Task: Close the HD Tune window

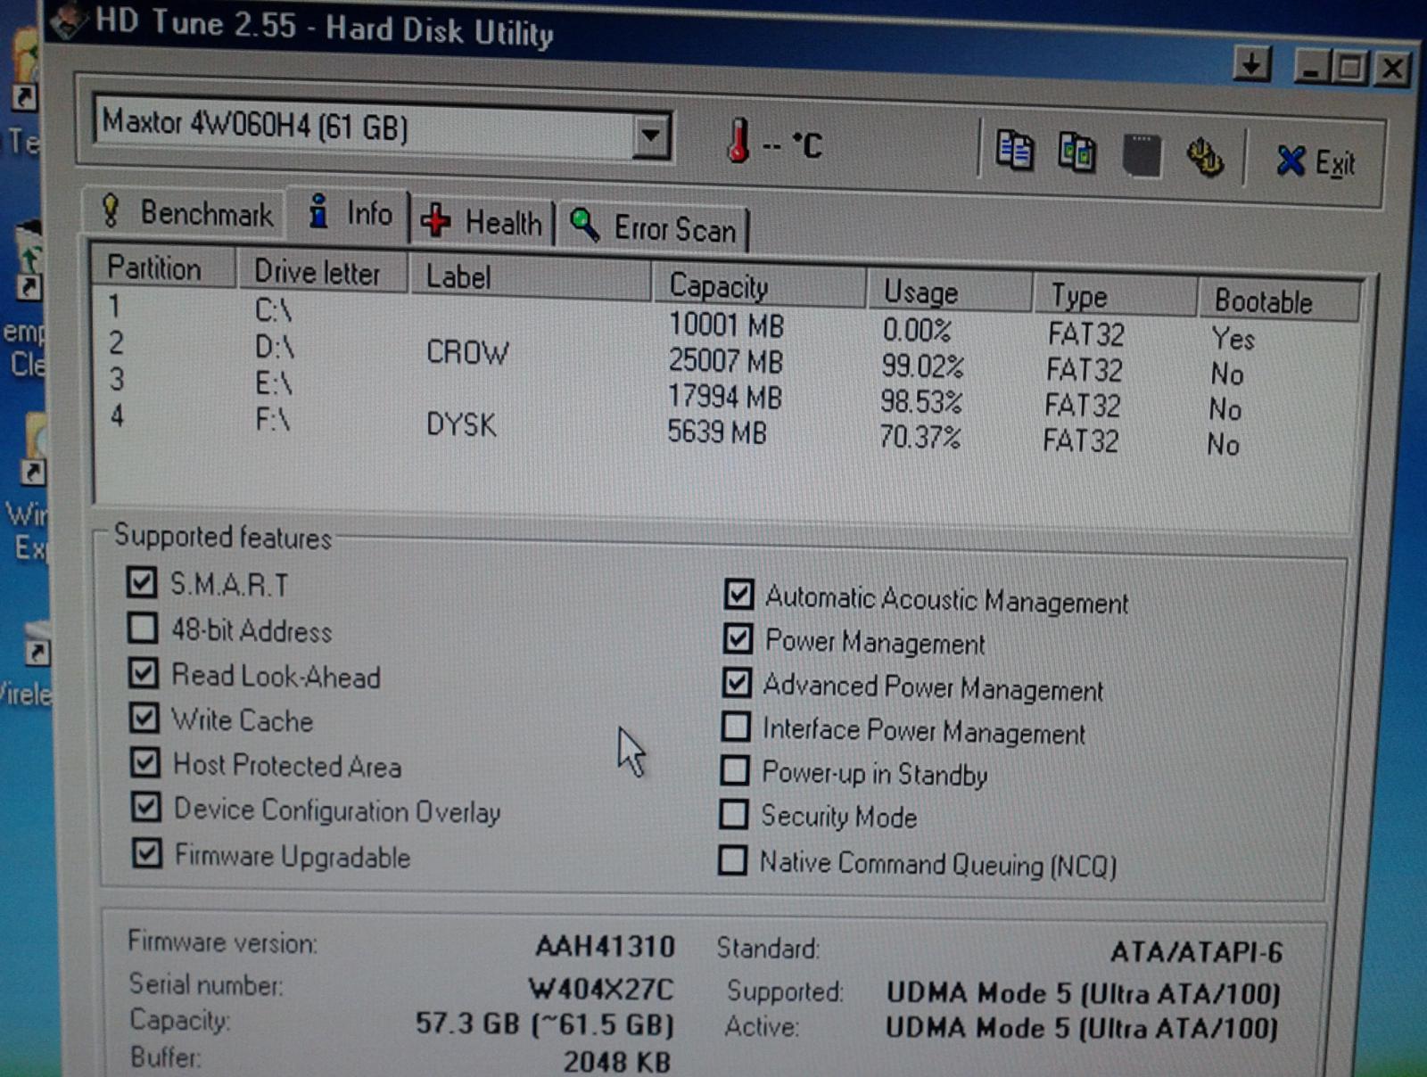Action: pos(1391,69)
